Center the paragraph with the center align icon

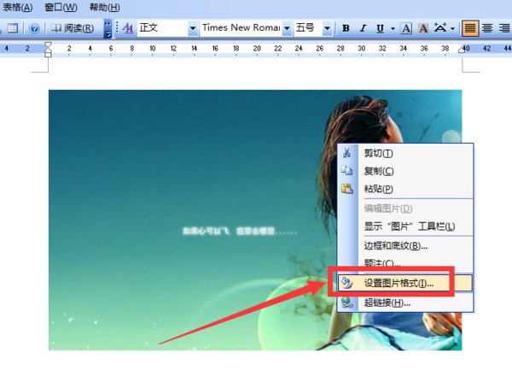tap(488, 28)
